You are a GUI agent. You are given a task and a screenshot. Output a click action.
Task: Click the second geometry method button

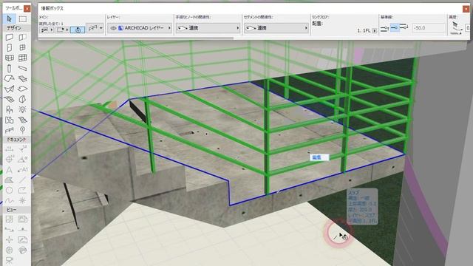pos(61,30)
